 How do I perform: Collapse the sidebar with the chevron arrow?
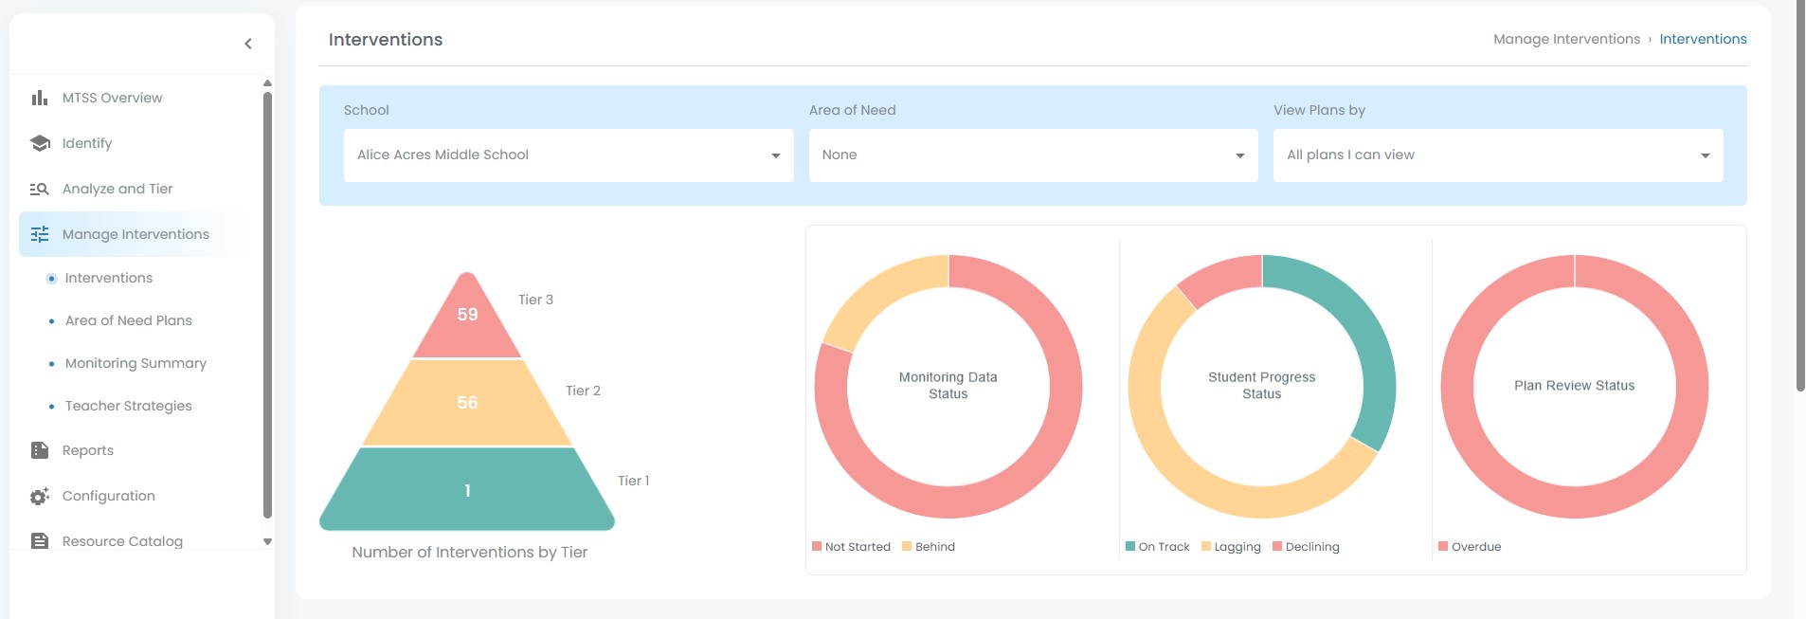point(248,44)
